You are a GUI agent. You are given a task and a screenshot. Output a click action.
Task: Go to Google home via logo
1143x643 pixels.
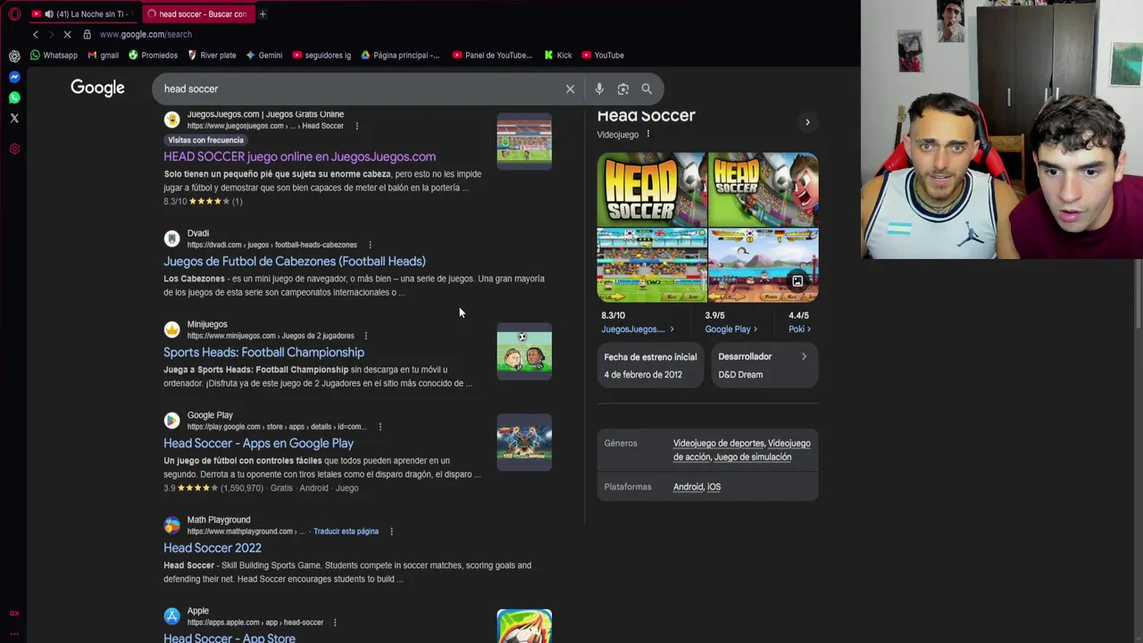click(97, 88)
